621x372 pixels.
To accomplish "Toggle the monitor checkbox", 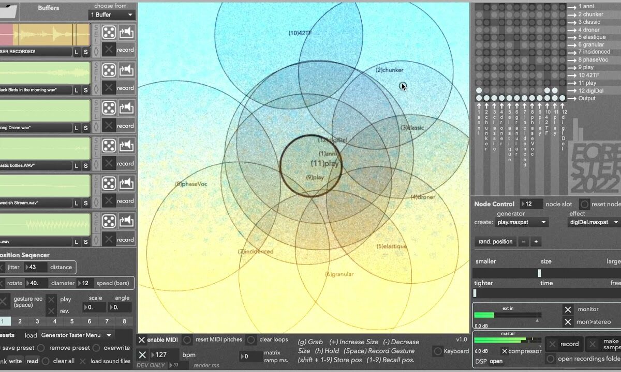I will coord(568,309).
